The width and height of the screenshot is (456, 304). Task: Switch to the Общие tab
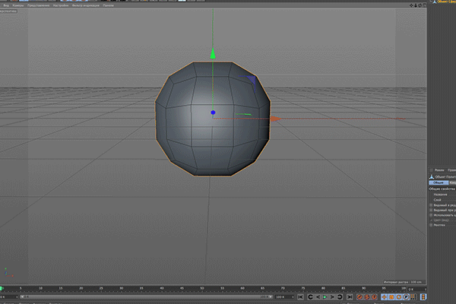[438, 182]
